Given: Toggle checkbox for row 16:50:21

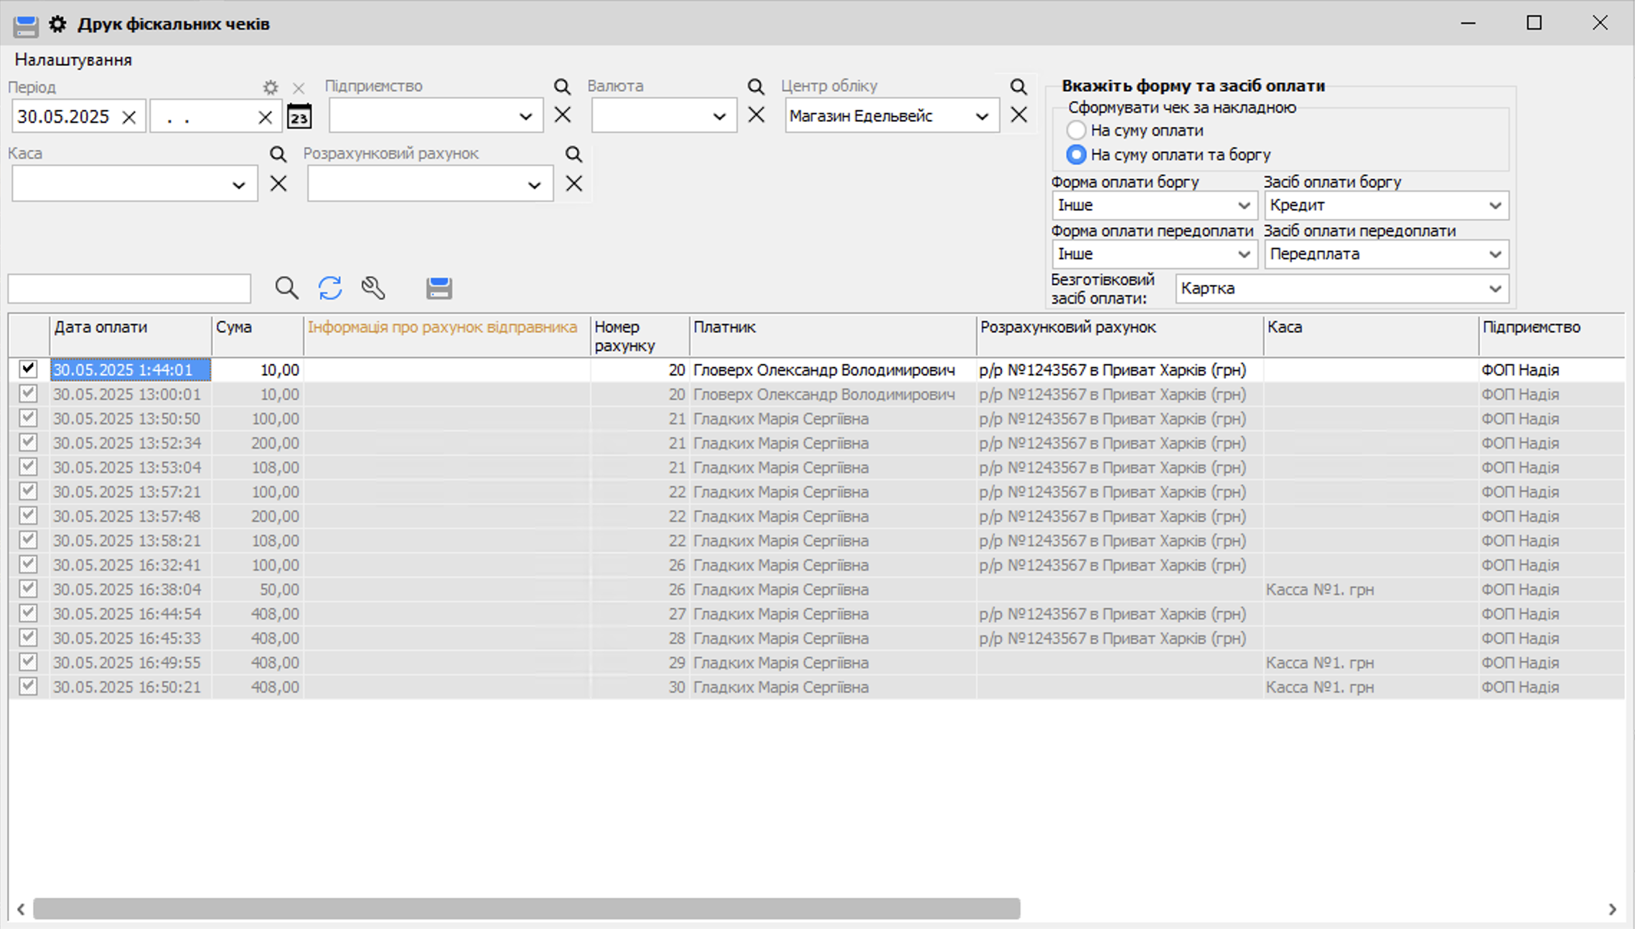Looking at the screenshot, I should pos(28,686).
